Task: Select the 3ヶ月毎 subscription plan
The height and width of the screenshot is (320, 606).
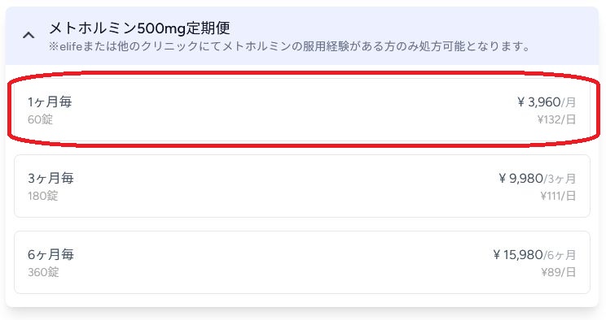Action: (x=302, y=186)
